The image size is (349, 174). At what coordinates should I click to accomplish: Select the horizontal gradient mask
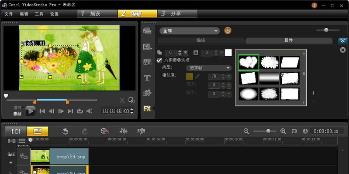pos(269,78)
